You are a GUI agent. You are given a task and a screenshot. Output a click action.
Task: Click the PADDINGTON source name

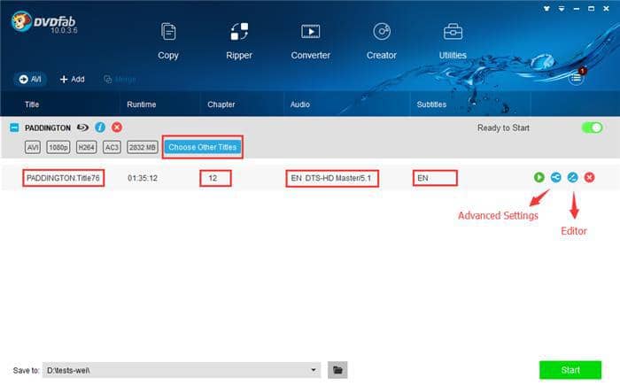[48, 128]
